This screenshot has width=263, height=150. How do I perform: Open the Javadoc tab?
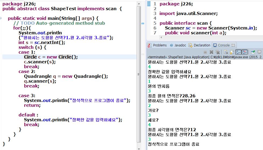(178, 45)
